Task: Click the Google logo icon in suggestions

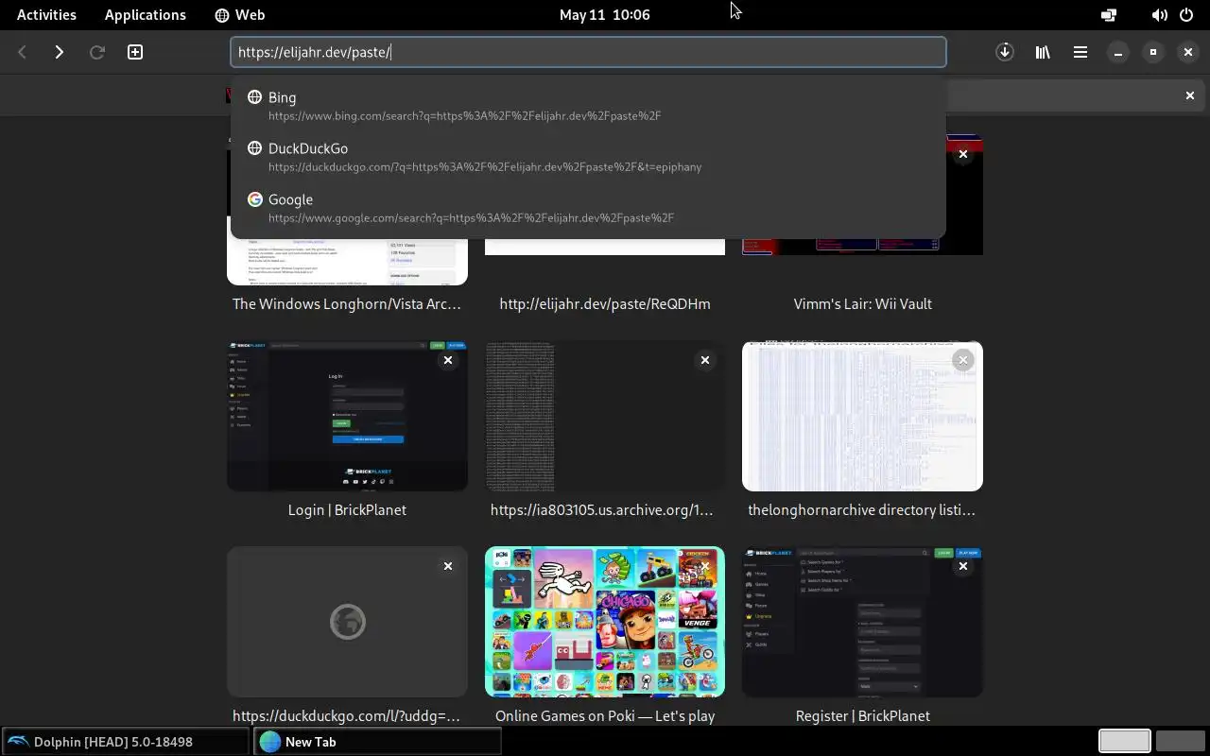Action: [x=254, y=199]
